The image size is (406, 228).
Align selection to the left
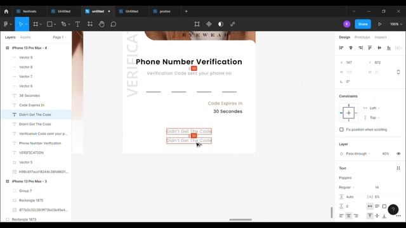(341, 48)
